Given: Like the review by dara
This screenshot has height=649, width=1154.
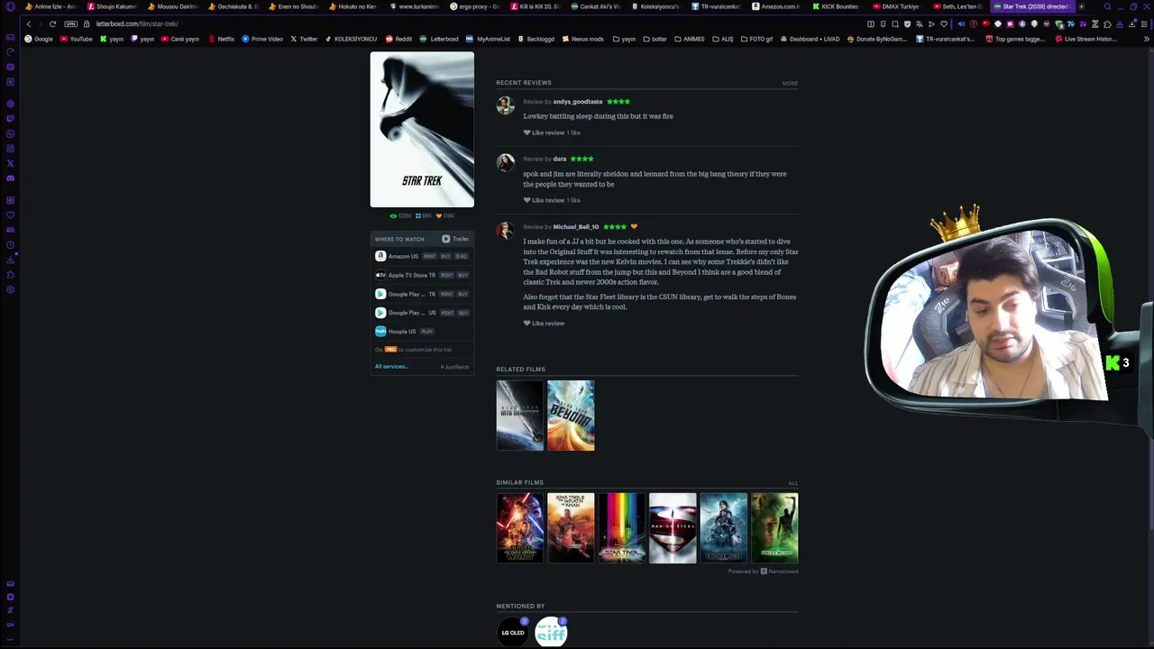Looking at the screenshot, I should (544, 200).
